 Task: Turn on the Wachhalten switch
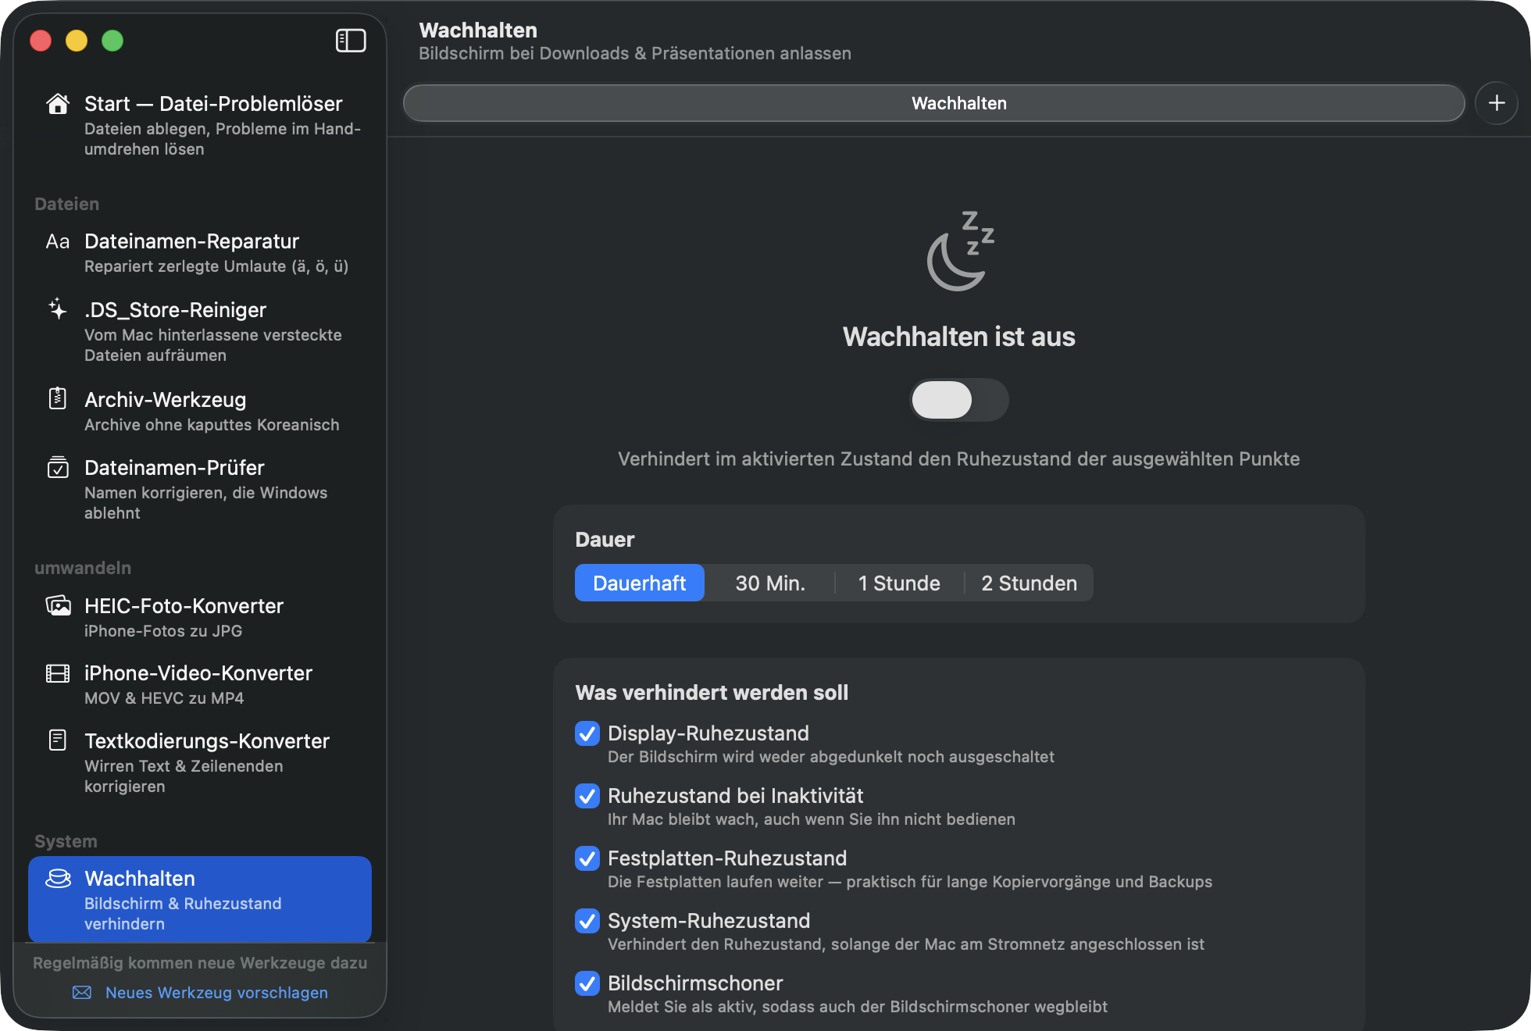(959, 400)
